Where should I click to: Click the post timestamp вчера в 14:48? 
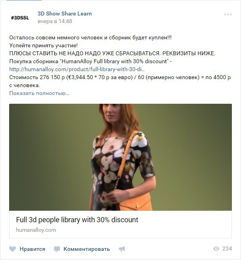coord(55,21)
